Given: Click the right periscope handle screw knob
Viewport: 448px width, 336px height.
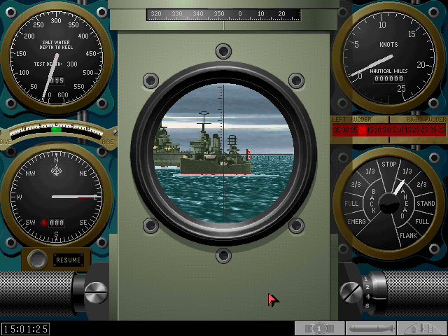Looking at the screenshot, I should click(351, 293).
